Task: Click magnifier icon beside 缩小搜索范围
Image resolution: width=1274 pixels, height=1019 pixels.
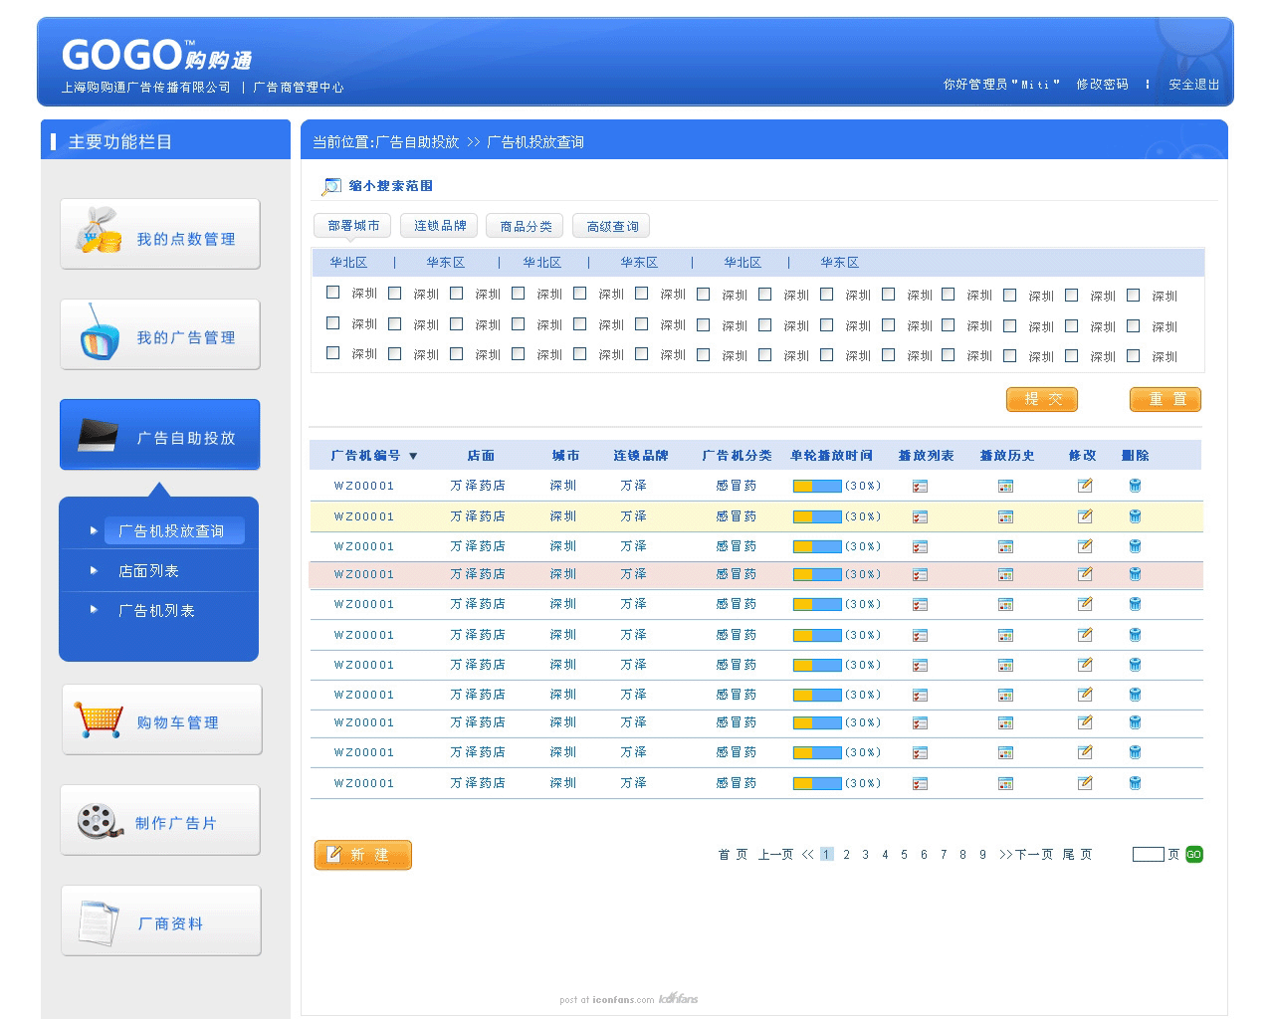Action: (x=330, y=186)
